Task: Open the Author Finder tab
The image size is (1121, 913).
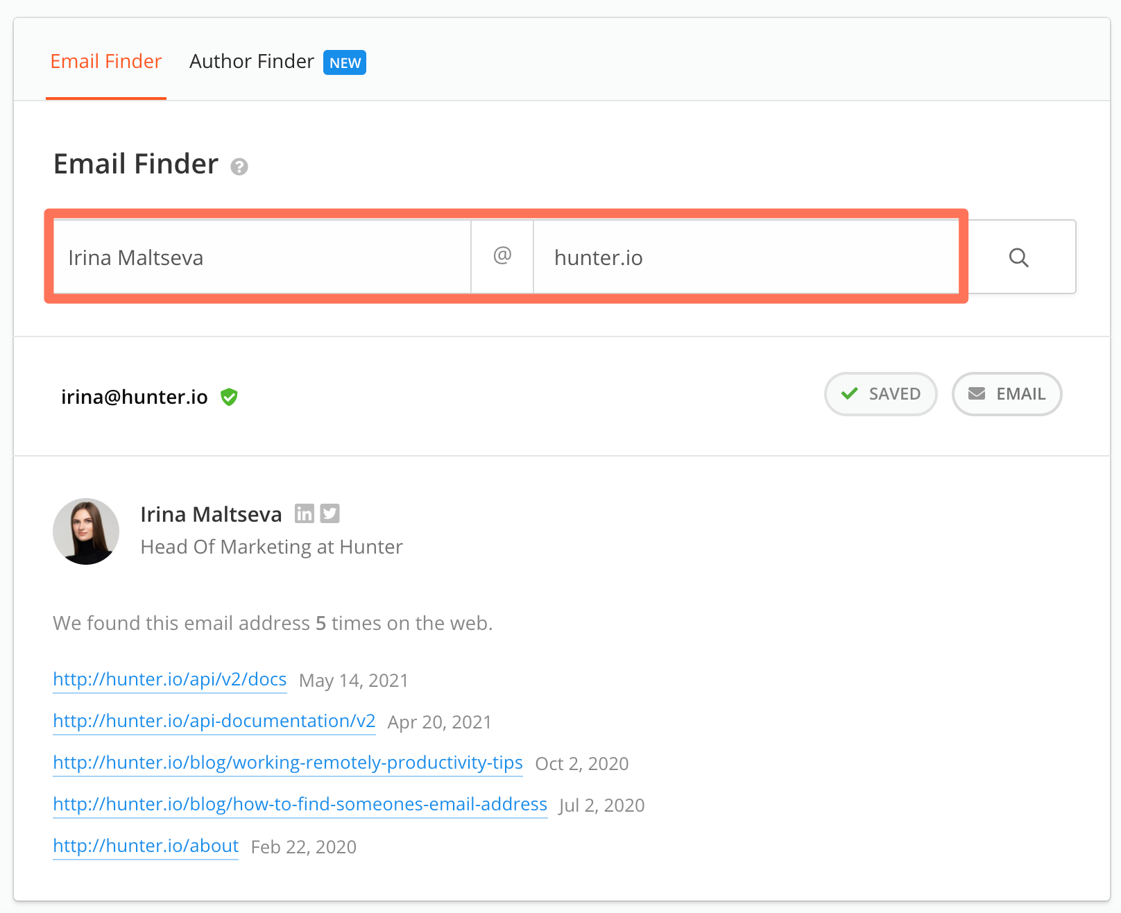Action: coord(251,62)
